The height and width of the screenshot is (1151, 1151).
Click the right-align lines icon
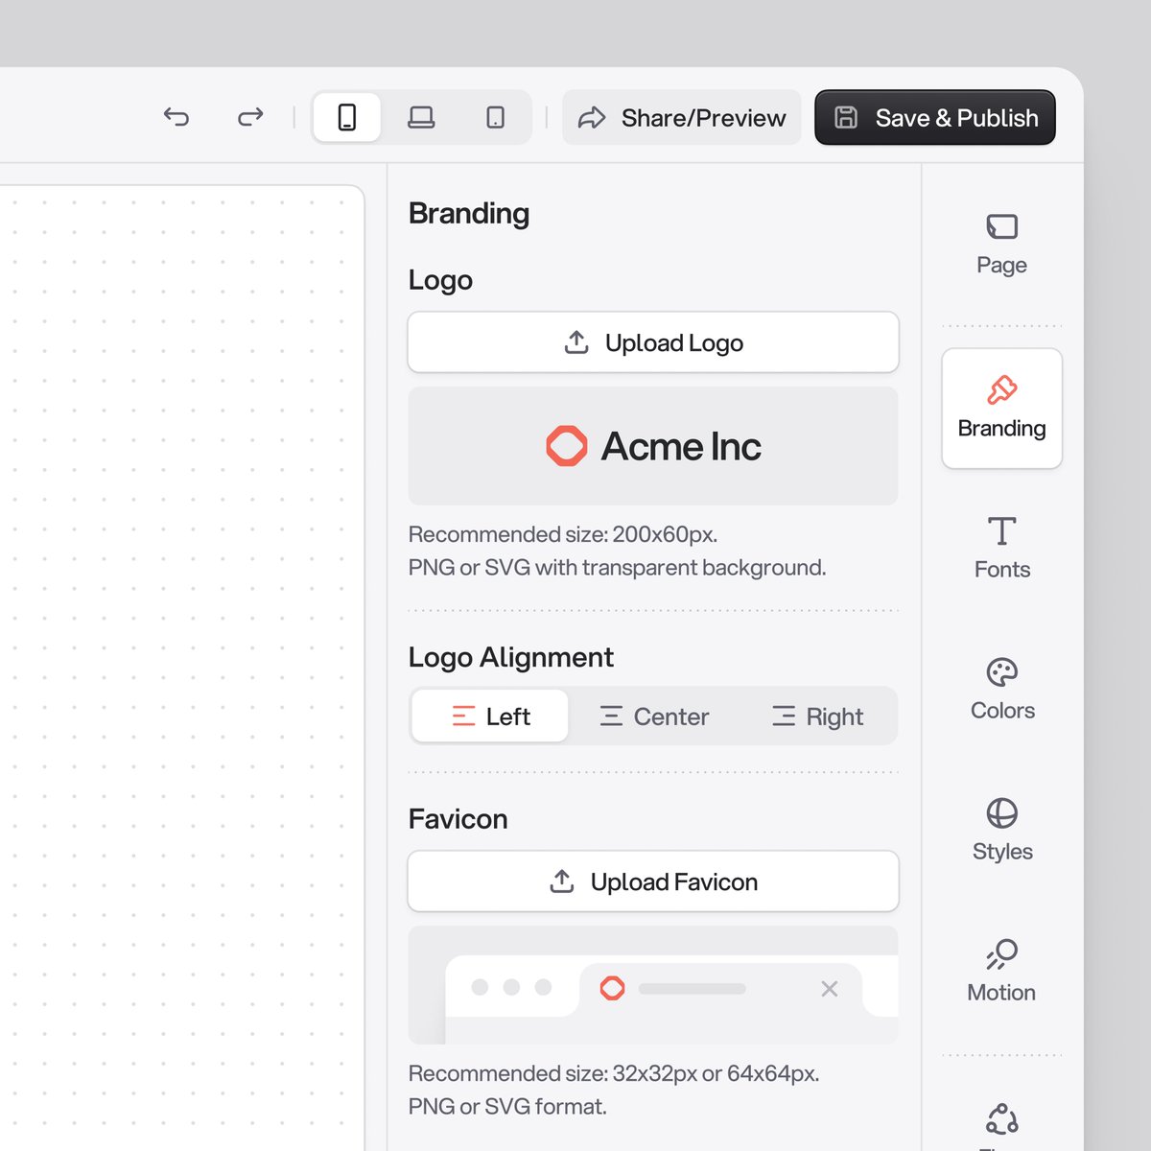pyautogui.click(x=784, y=716)
